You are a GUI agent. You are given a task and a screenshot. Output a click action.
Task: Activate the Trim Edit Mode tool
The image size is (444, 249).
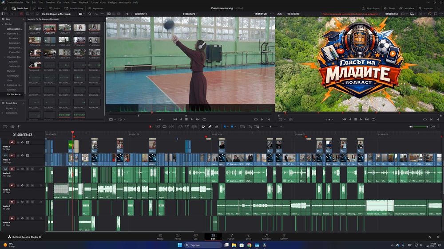click(158, 127)
